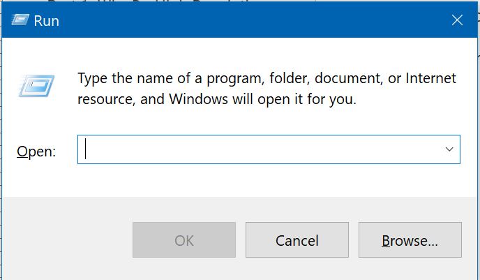Click the blinking text cursor in Open box
This screenshot has width=480, height=280.
[85, 149]
